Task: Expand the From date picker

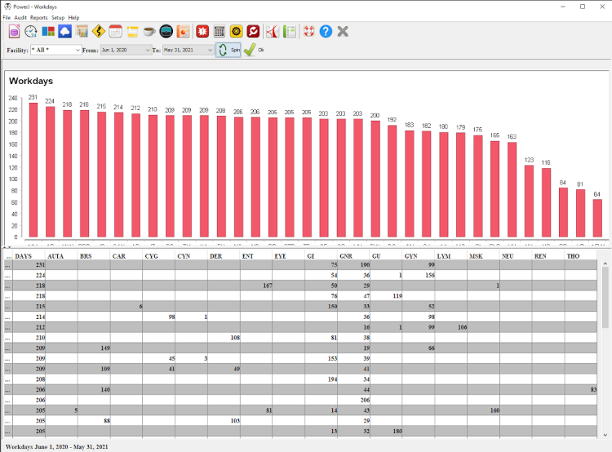Action: 148,50
